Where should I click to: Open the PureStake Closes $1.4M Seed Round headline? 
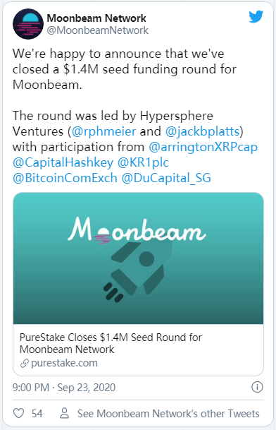tap(111, 343)
